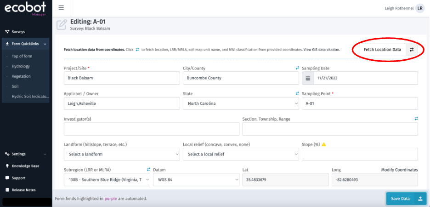430x207 pixels.
Task: Click the Save Data button
Action: [x=406, y=198]
